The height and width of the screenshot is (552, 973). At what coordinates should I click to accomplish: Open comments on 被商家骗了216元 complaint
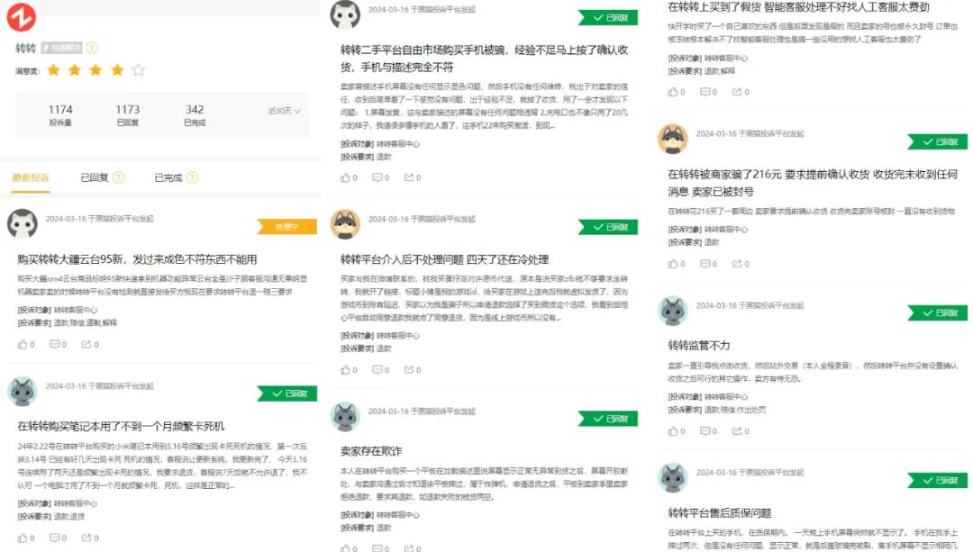tap(708, 264)
